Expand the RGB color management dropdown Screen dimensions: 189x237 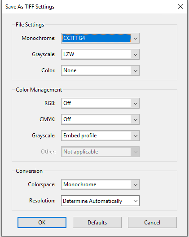(100, 103)
